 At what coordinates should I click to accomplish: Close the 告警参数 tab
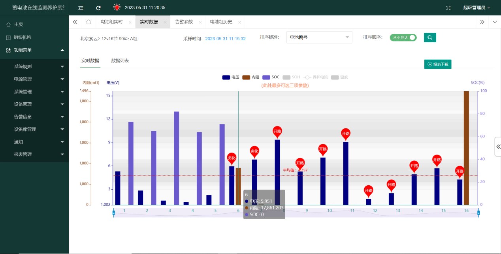point(200,22)
